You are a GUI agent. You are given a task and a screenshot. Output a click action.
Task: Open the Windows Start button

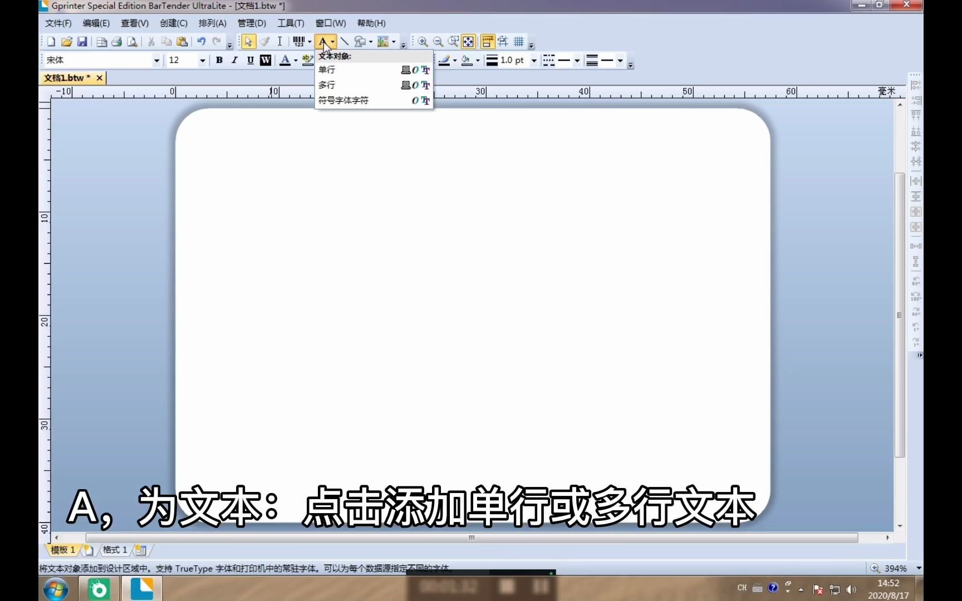click(x=56, y=589)
